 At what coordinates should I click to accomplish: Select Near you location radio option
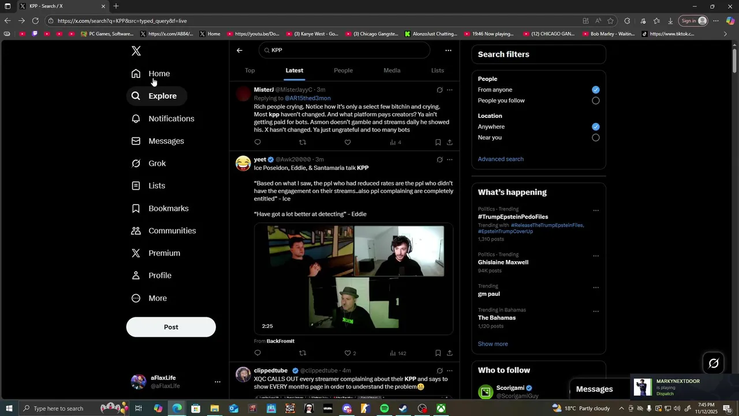tap(596, 138)
